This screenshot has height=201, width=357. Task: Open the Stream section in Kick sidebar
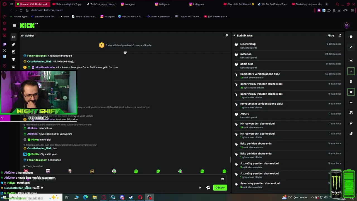coord(13,37)
